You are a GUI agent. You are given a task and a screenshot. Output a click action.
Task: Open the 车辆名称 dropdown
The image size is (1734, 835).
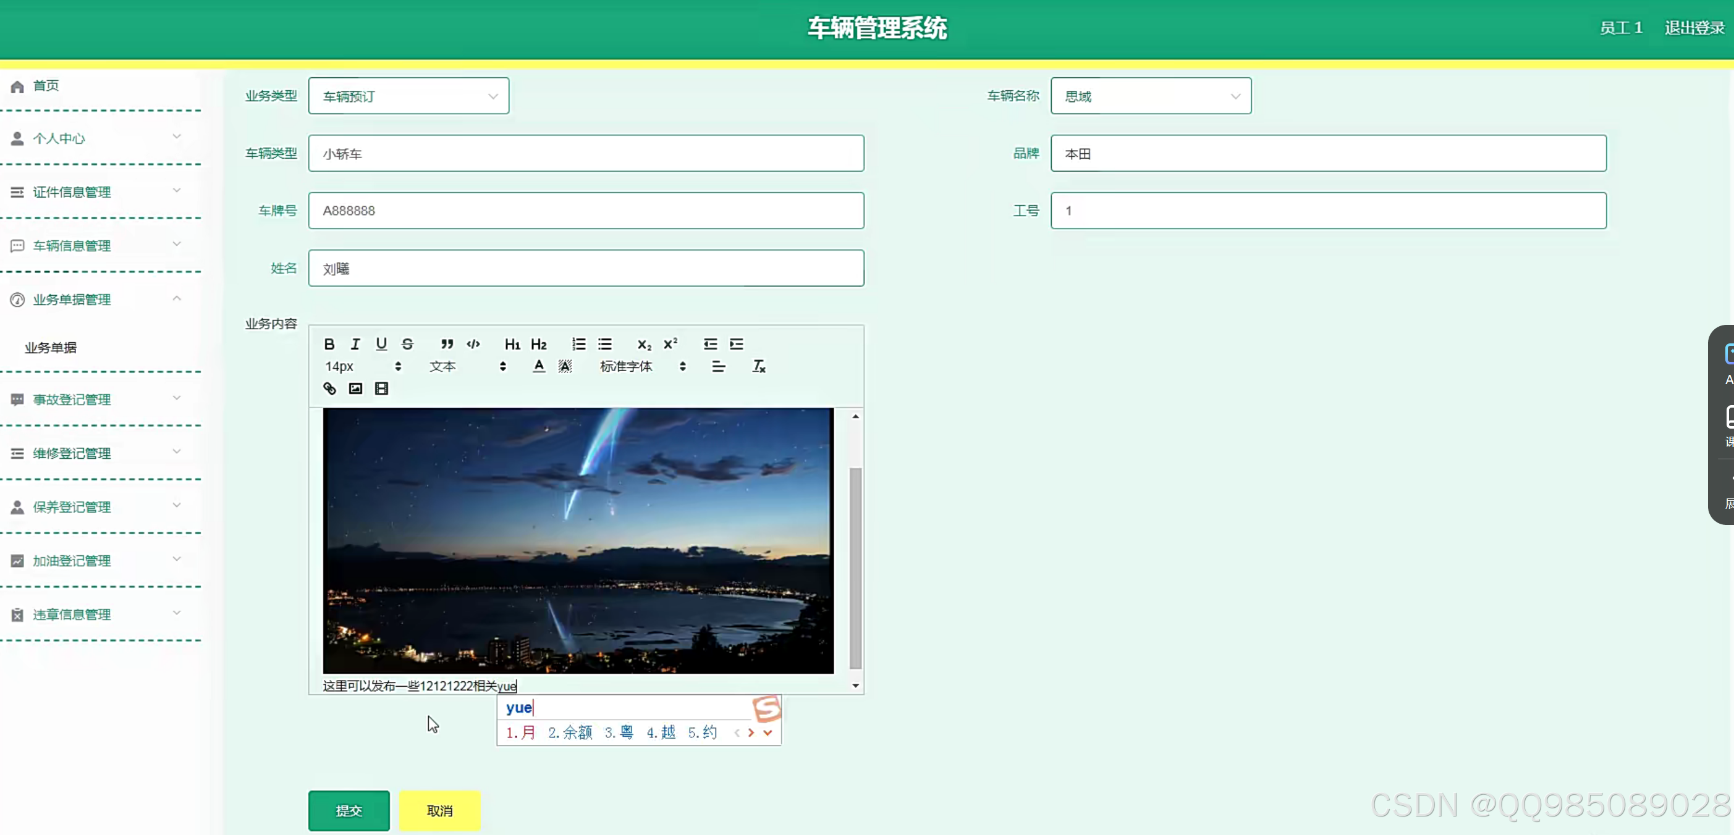(1151, 96)
